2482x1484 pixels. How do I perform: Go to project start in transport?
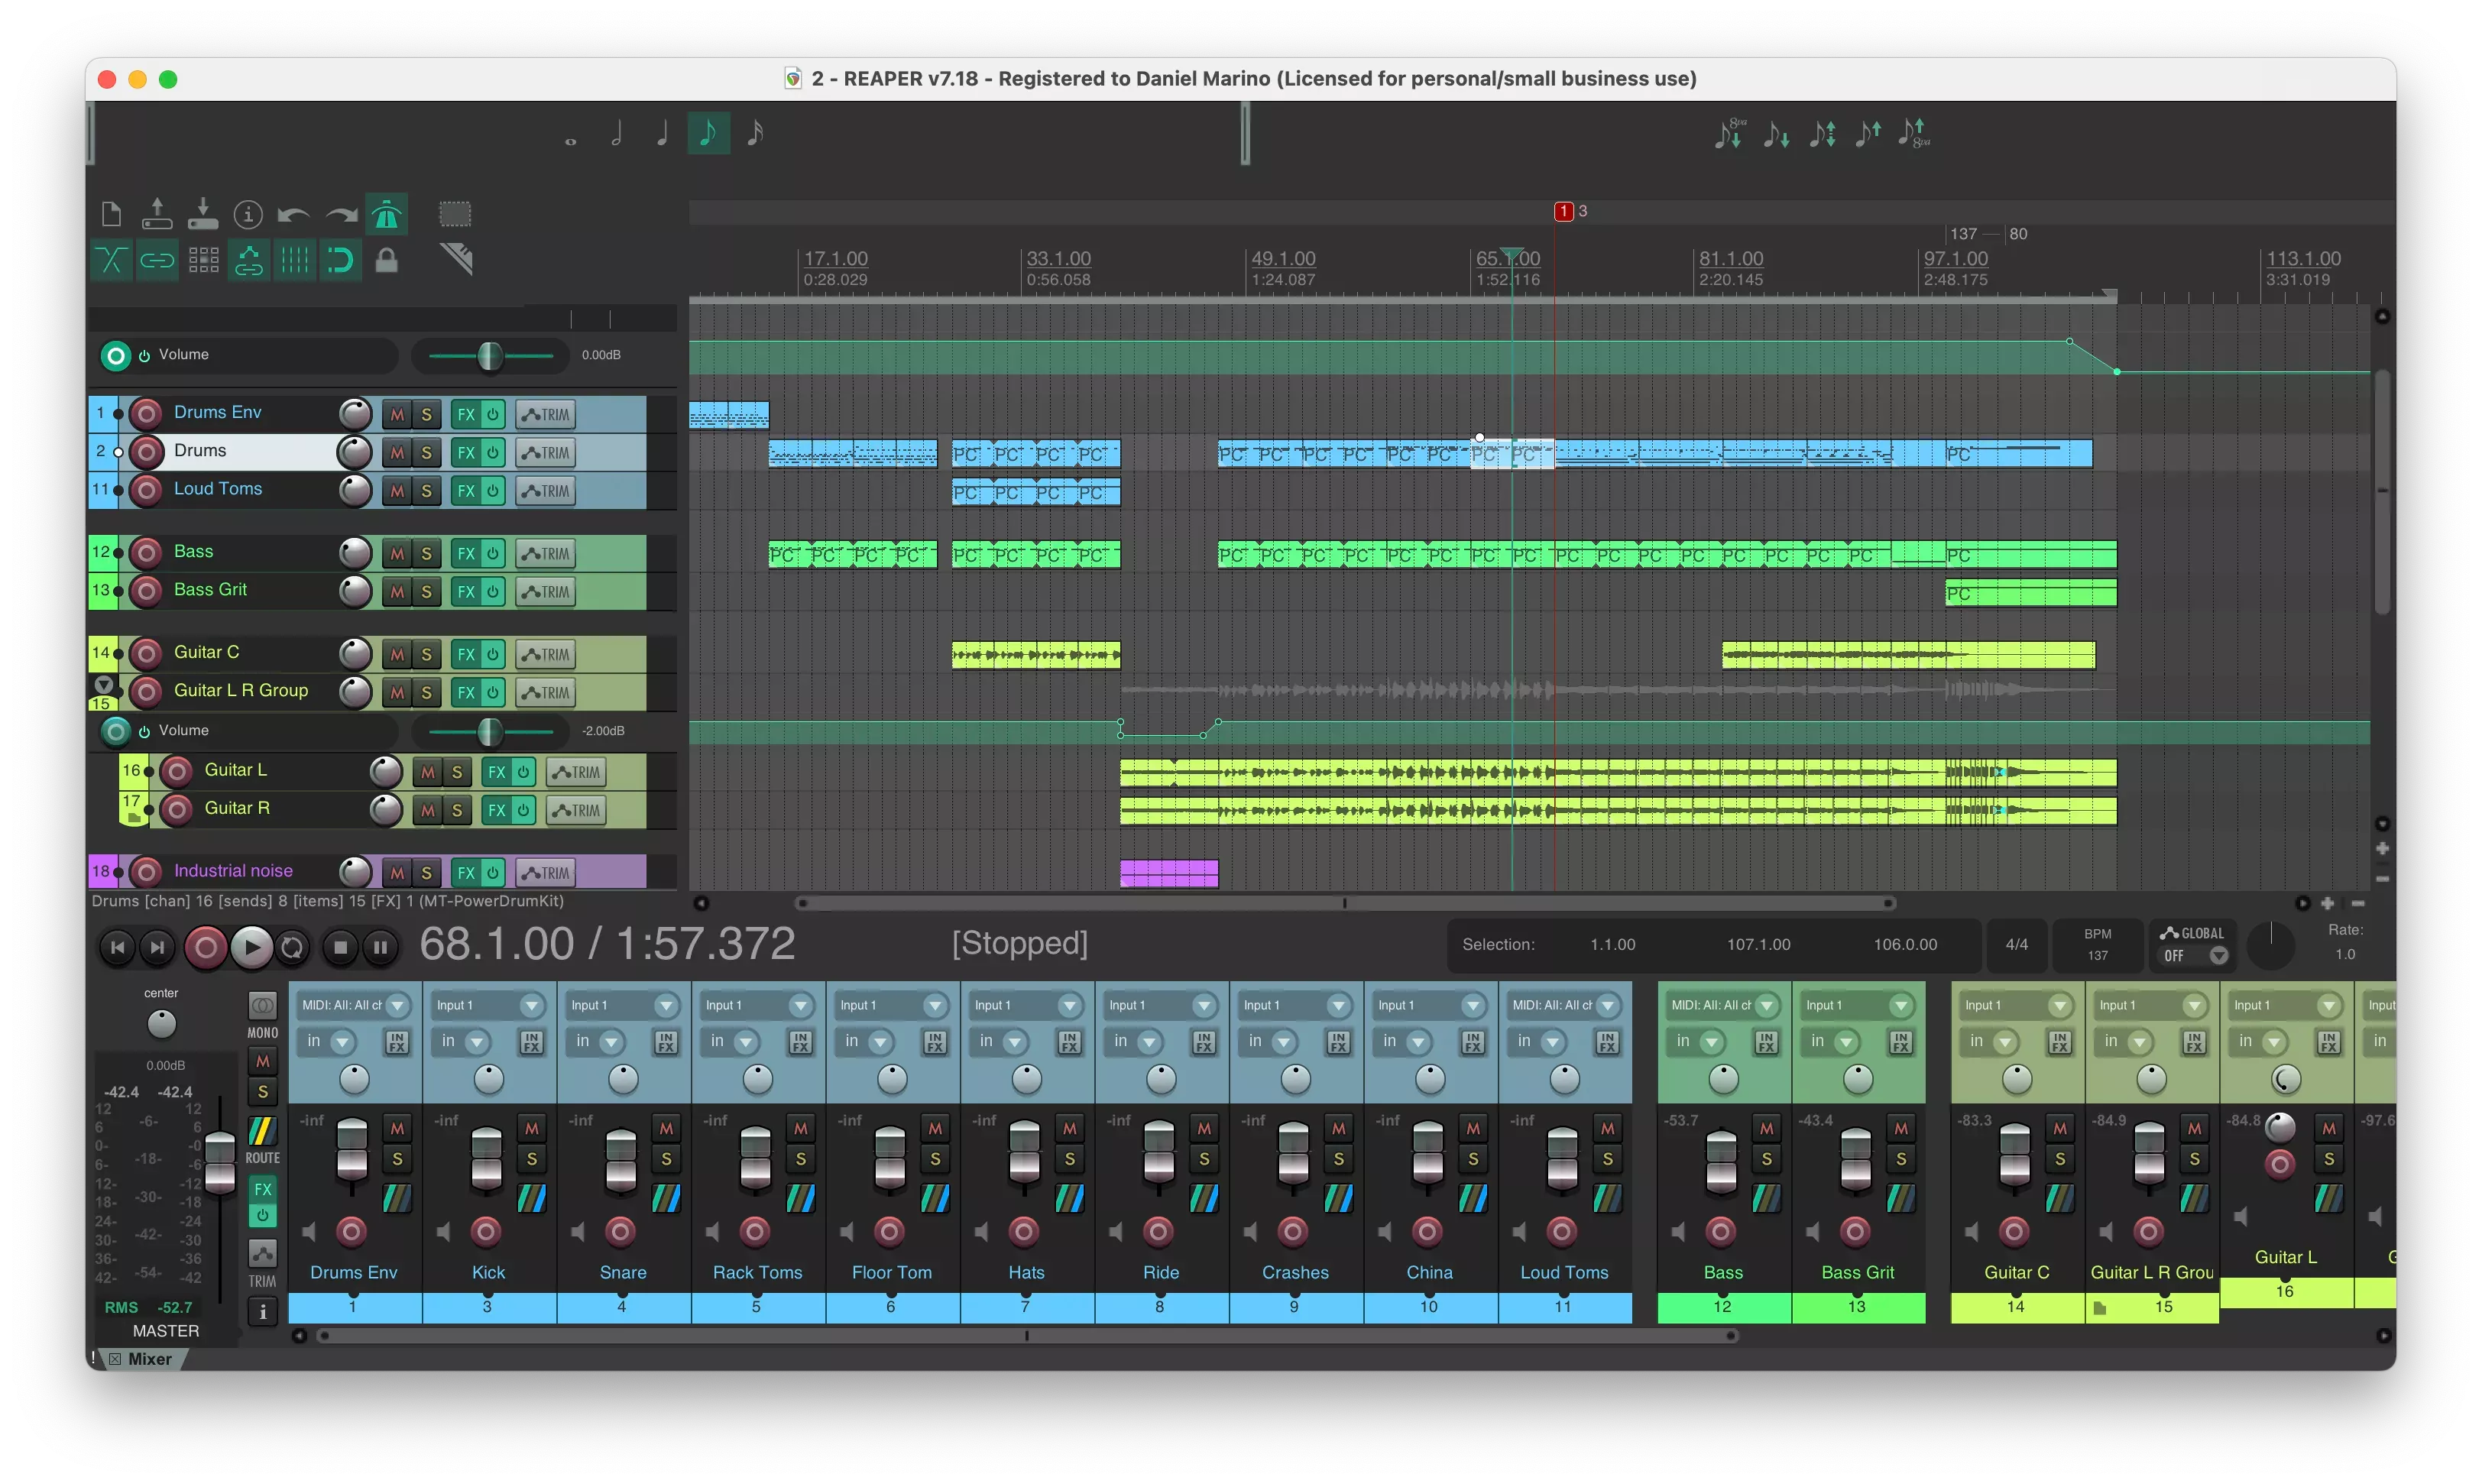[118, 947]
